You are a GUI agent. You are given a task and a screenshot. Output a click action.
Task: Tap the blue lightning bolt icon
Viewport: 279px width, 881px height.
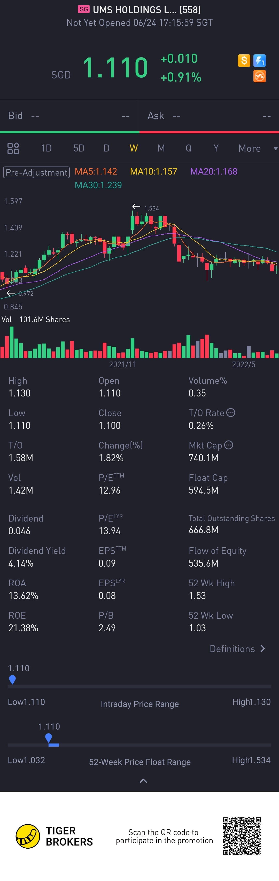[x=260, y=61]
